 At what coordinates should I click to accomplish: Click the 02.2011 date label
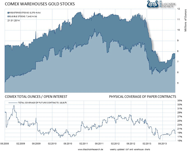point(84,144)
